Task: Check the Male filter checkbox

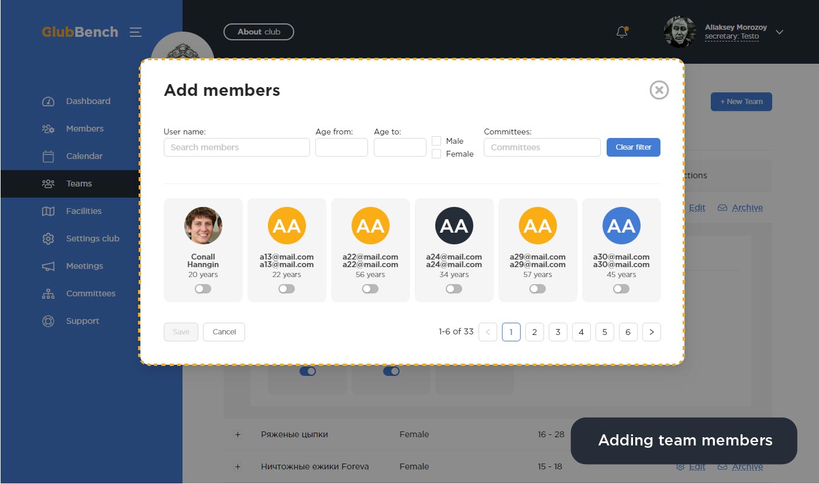Action: pos(436,141)
